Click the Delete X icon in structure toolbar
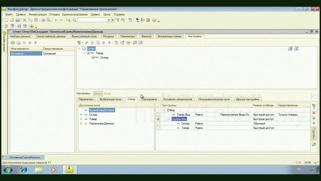 click(92, 43)
